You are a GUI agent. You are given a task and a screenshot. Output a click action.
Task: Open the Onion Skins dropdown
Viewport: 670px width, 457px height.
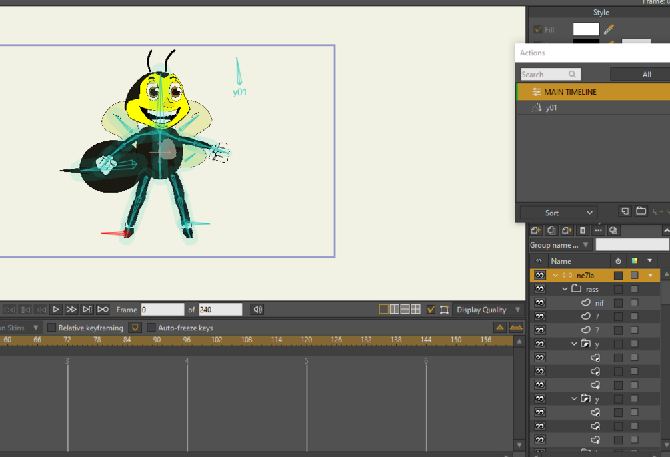tap(19, 328)
